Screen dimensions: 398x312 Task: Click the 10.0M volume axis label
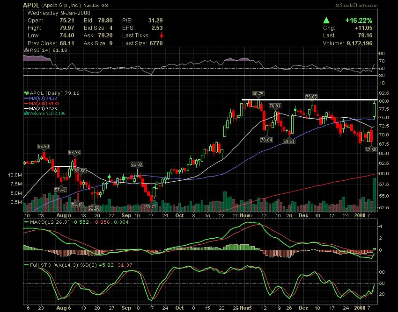pos(15,175)
